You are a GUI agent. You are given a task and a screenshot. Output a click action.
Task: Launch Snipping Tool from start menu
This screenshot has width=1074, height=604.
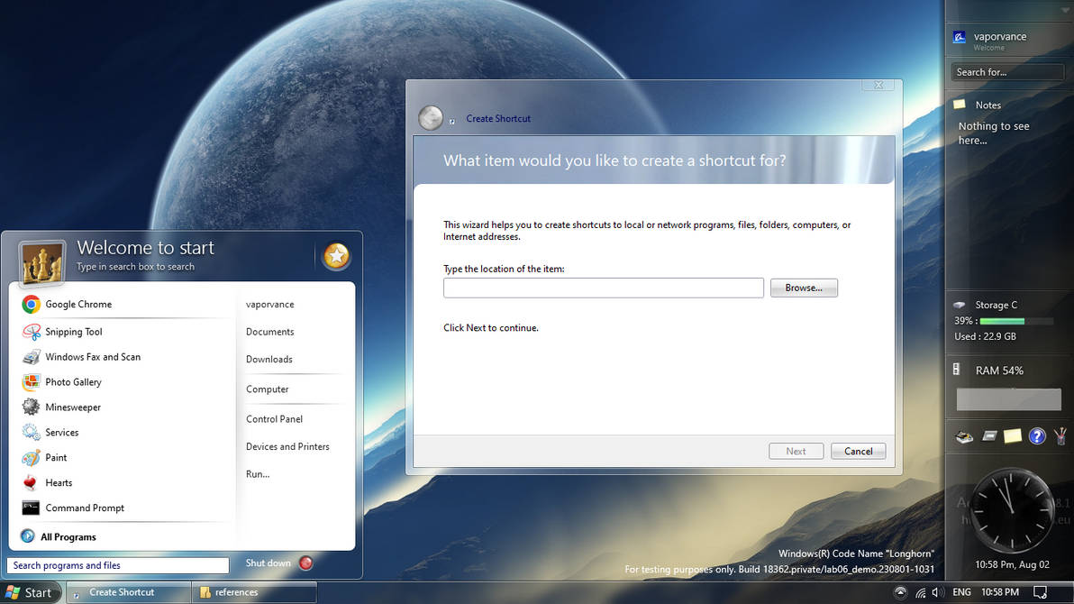[x=62, y=332]
